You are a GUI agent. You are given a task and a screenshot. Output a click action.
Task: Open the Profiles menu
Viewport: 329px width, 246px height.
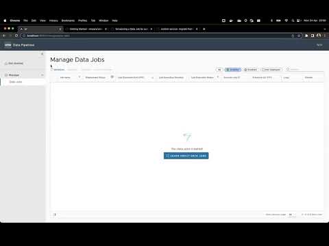[x=83, y=20]
